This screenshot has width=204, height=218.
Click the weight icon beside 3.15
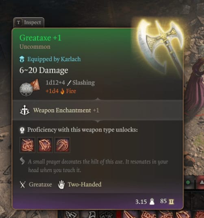click(152, 202)
